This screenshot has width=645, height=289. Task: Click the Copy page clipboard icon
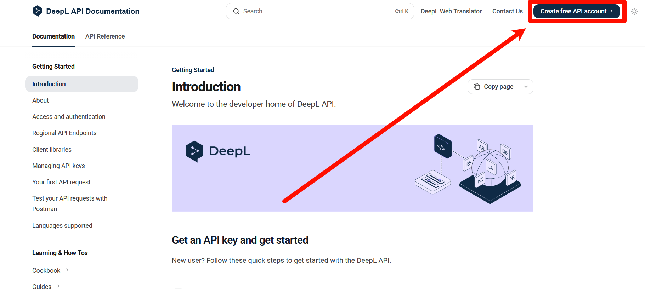[477, 87]
